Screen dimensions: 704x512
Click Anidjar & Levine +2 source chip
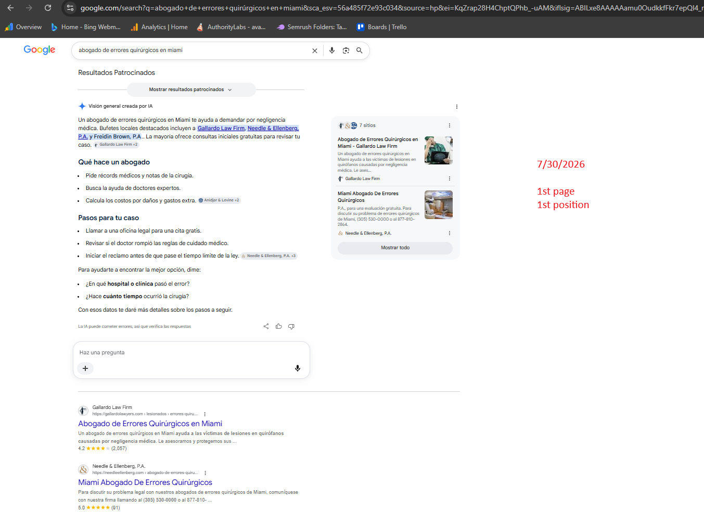(219, 200)
